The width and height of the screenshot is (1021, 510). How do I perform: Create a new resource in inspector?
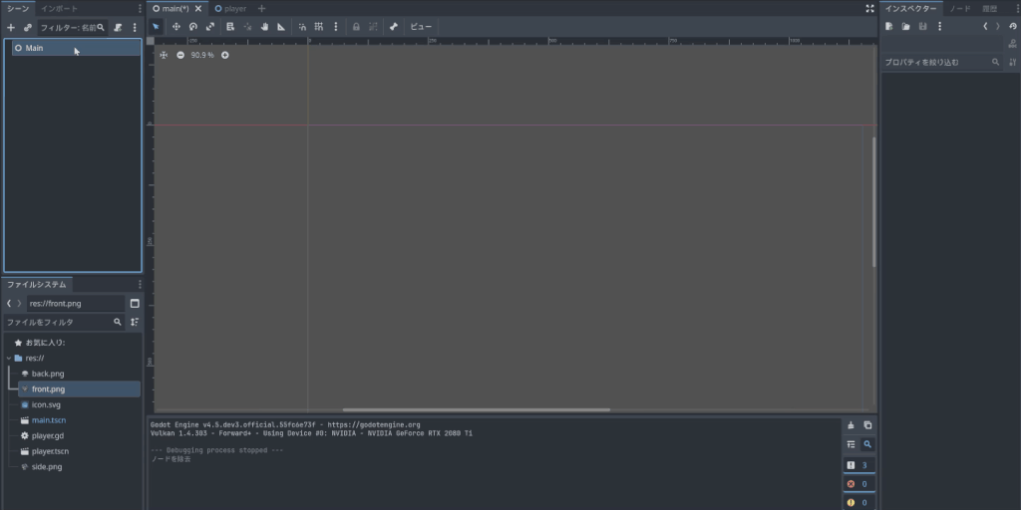888,26
